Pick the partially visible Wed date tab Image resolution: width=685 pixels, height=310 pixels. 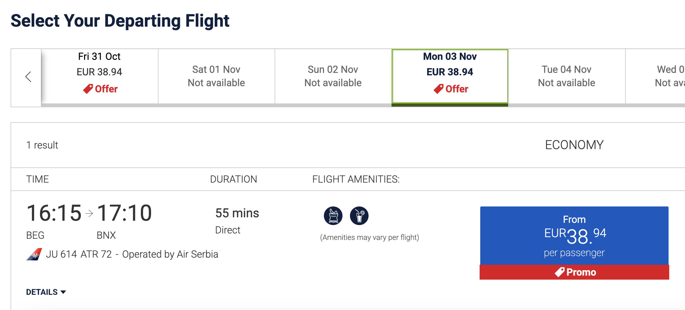[x=655, y=76]
